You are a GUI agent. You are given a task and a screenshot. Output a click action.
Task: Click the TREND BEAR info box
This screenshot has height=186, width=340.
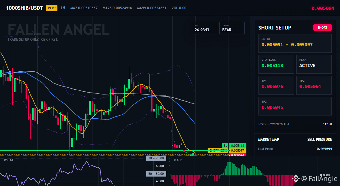click(232, 28)
